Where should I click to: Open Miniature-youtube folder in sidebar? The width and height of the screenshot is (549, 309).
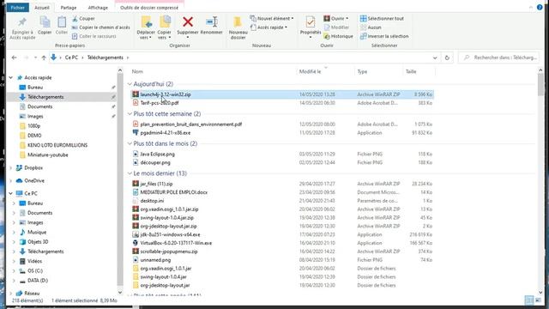(48, 154)
